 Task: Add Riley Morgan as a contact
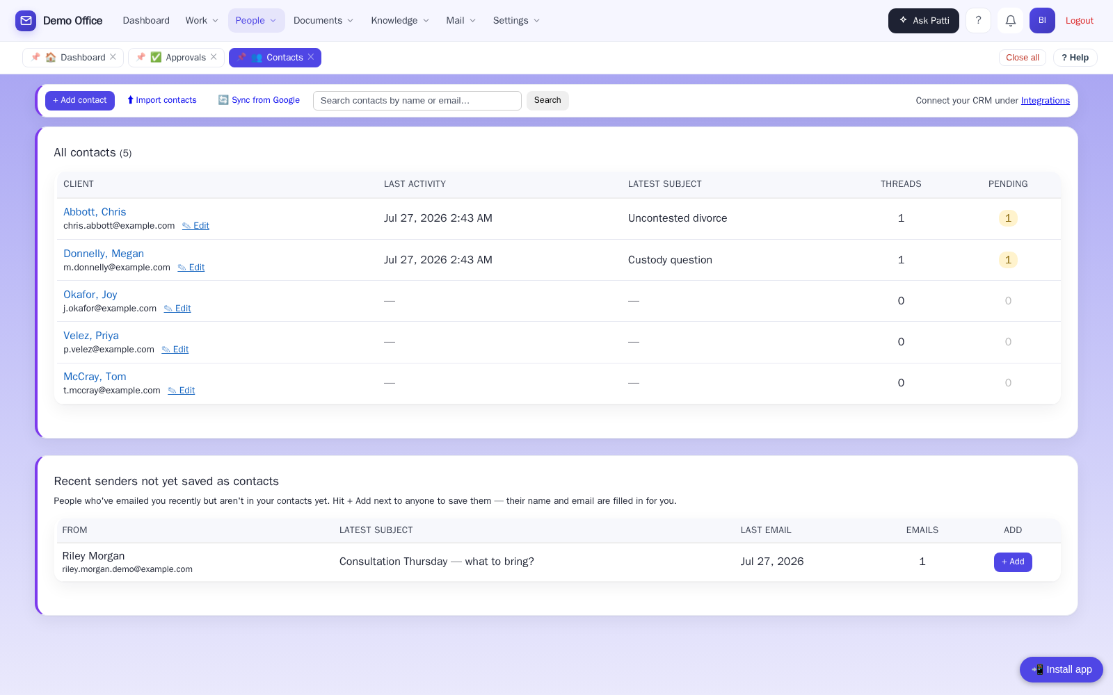[x=1013, y=562]
